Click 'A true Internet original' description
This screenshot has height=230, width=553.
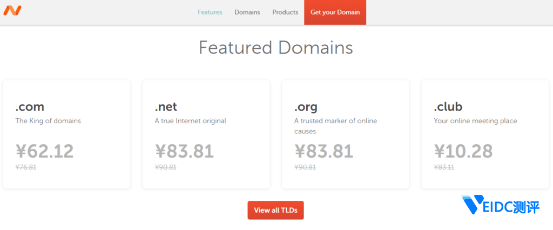pos(190,121)
